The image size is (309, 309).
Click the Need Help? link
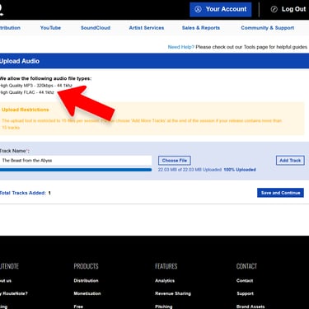pyautogui.click(x=181, y=47)
